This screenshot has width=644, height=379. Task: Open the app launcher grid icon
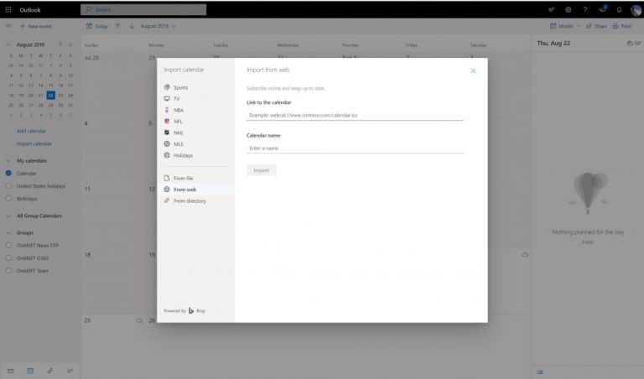coord(8,9)
